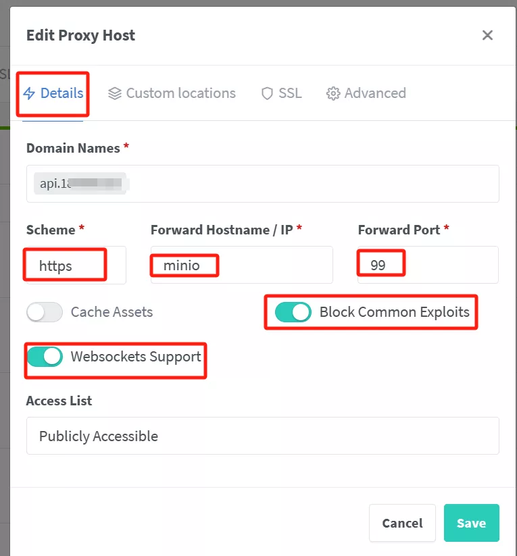
Task: Click the Domain Names input box
Action: [311, 184]
